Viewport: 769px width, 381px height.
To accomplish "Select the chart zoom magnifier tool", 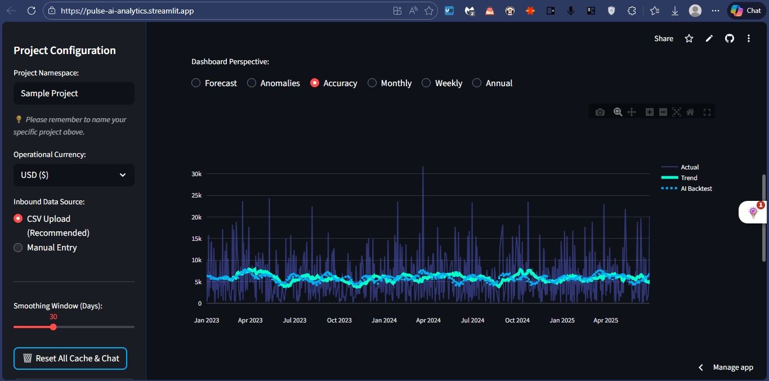I will pyautogui.click(x=618, y=112).
